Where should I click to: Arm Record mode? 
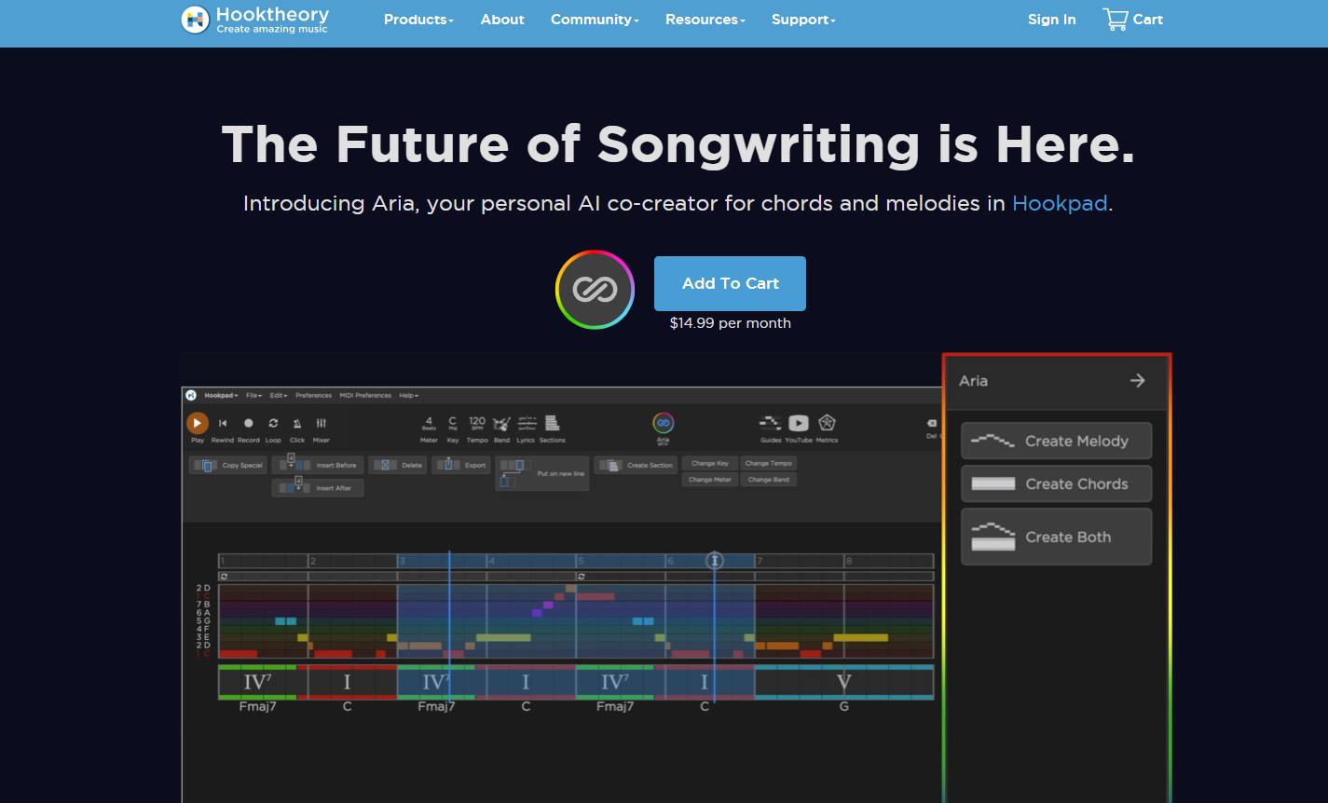pyautogui.click(x=249, y=423)
